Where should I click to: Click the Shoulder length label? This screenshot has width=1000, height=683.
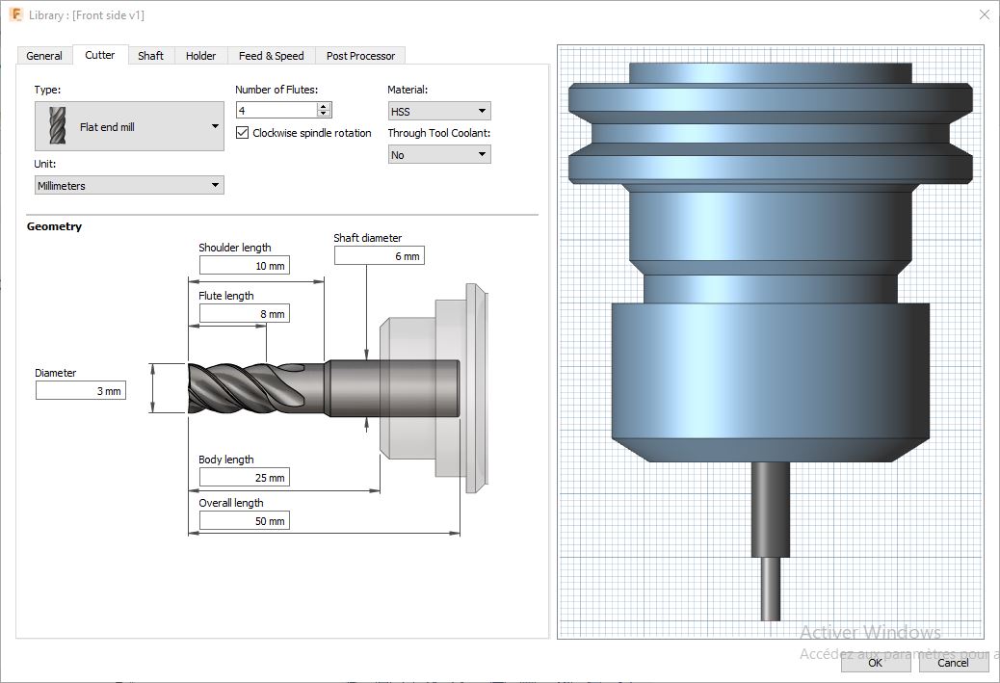click(235, 248)
